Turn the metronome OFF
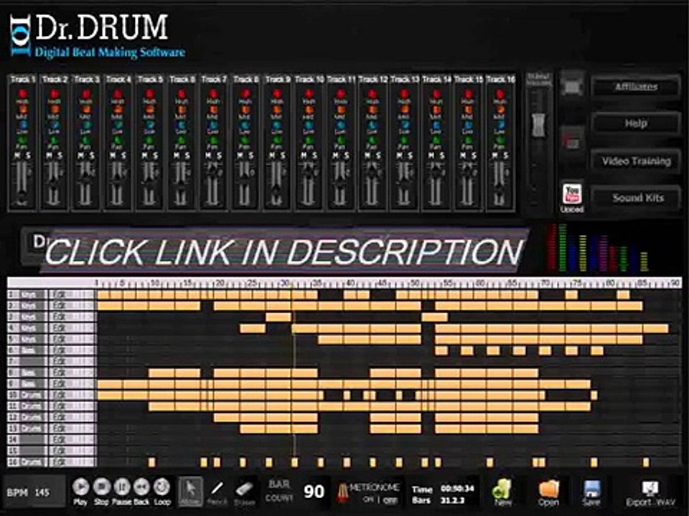689x516 pixels. pos(389,500)
